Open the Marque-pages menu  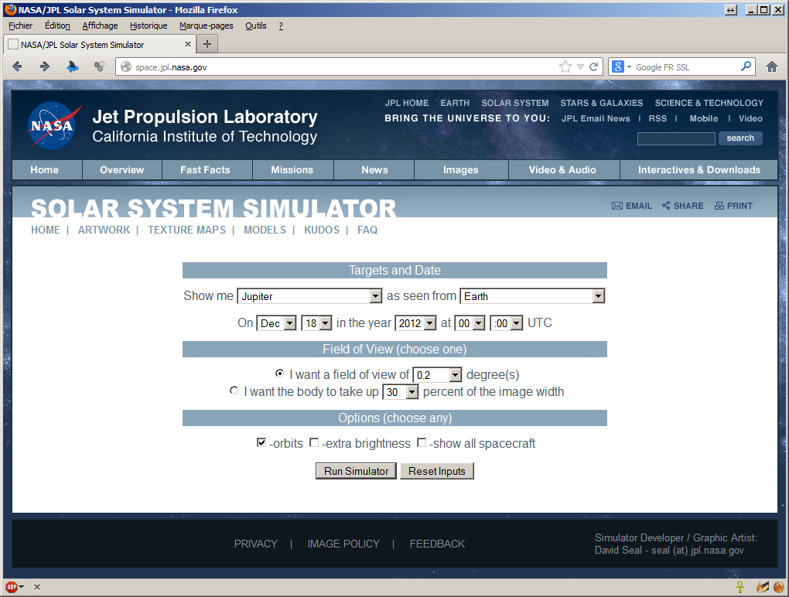pos(207,26)
